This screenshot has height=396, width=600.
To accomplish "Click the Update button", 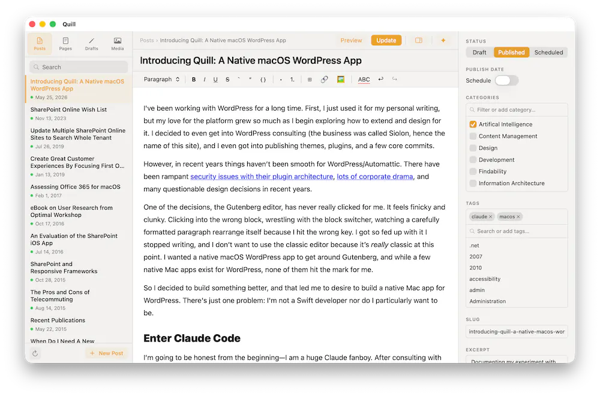I will pyautogui.click(x=386, y=40).
